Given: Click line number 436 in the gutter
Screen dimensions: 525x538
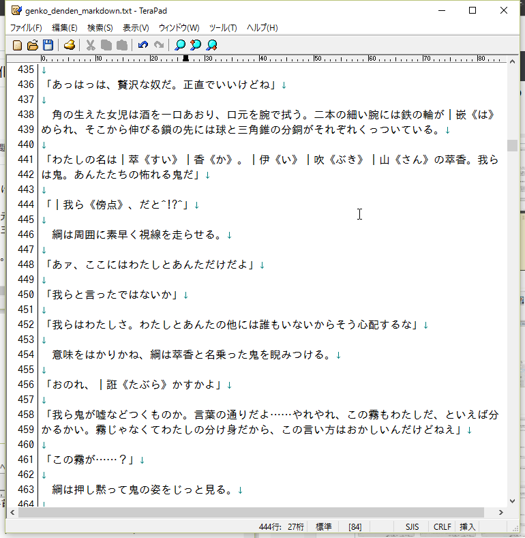Looking at the screenshot, I should tap(26, 85).
